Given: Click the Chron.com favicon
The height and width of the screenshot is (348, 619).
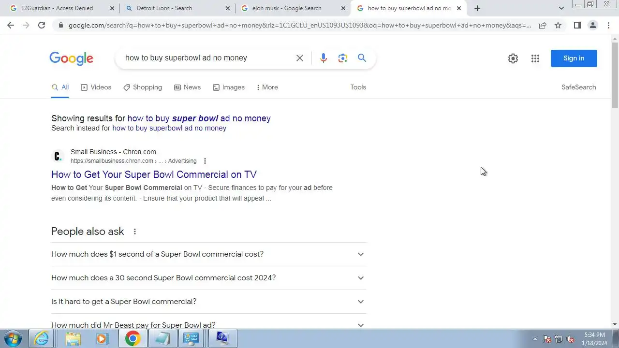Looking at the screenshot, I should pyautogui.click(x=58, y=156).
